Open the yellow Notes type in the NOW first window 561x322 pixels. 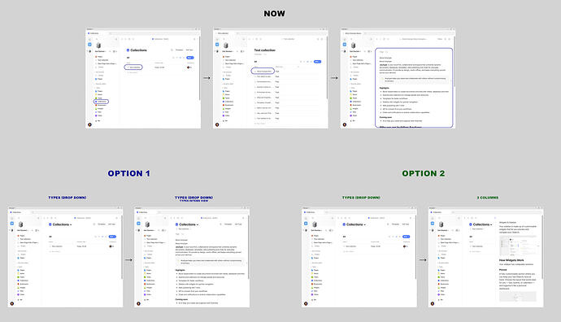(99, 94)
